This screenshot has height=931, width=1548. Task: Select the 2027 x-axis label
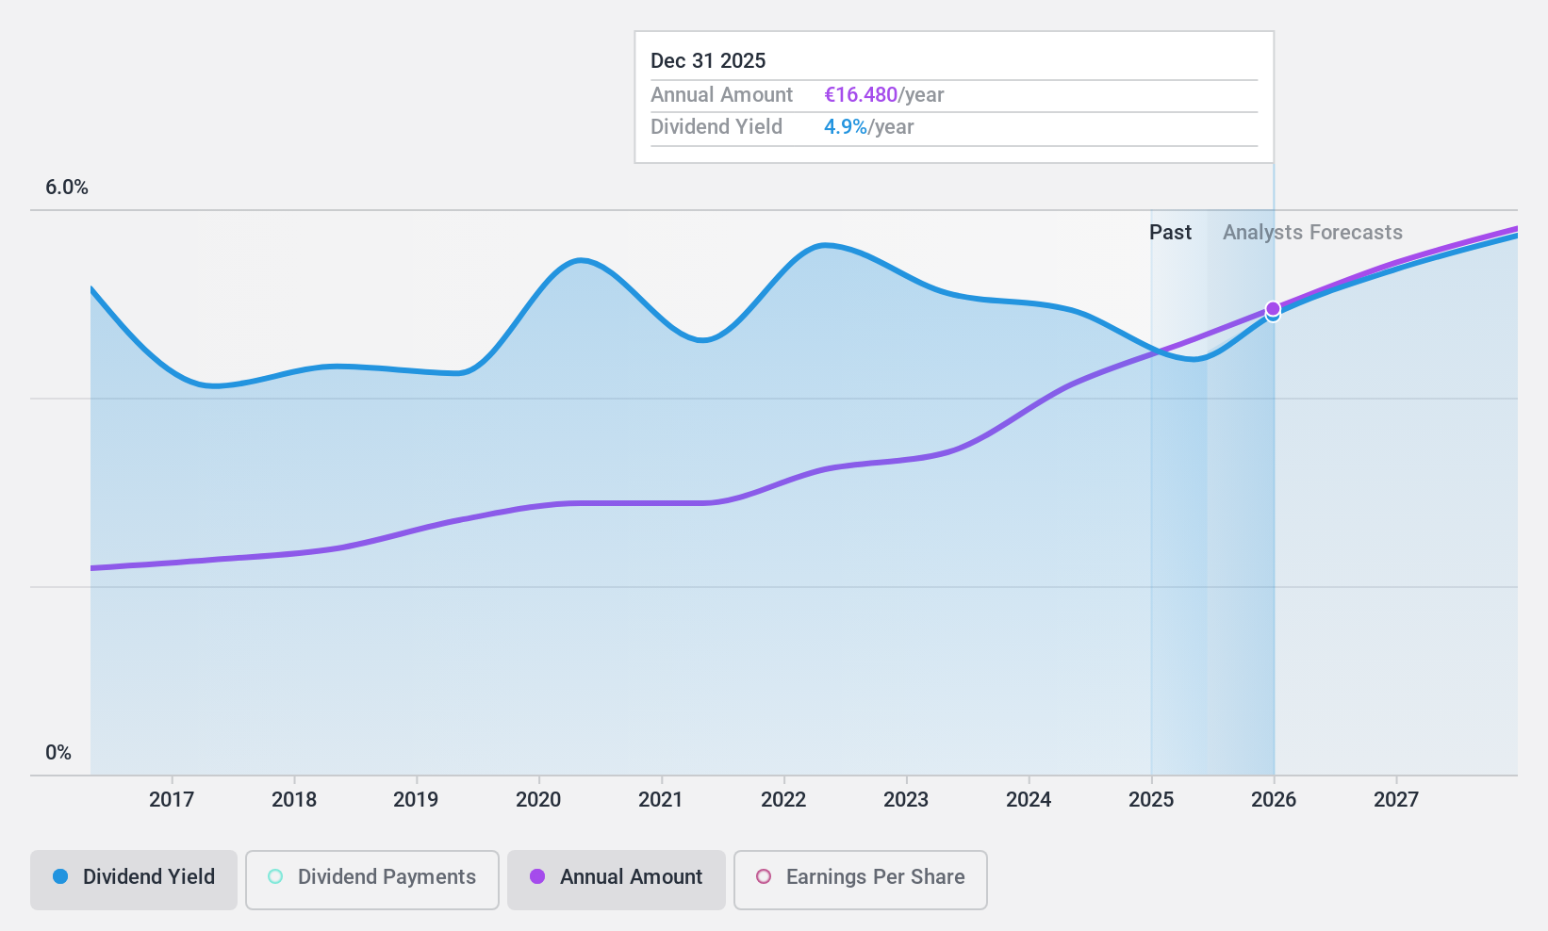coord(1396,800)
